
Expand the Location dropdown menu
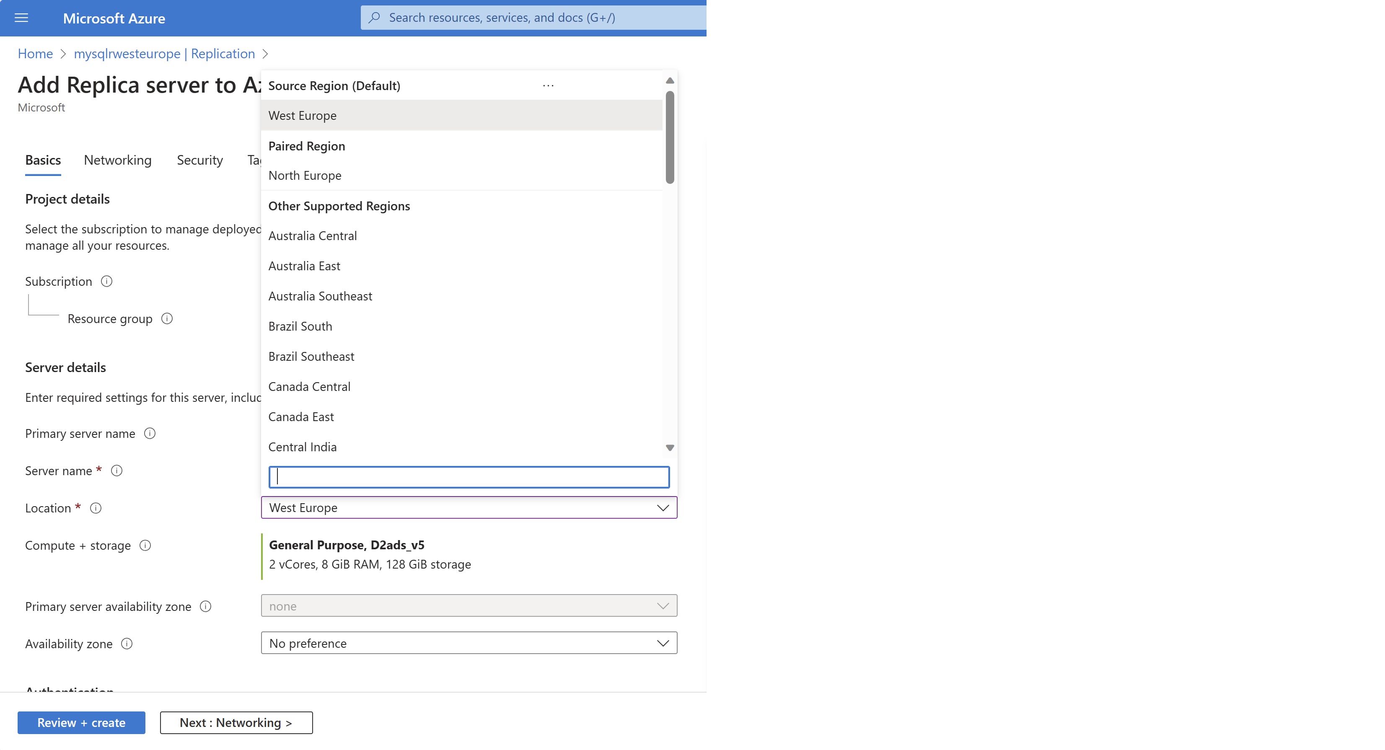(469, 507)
